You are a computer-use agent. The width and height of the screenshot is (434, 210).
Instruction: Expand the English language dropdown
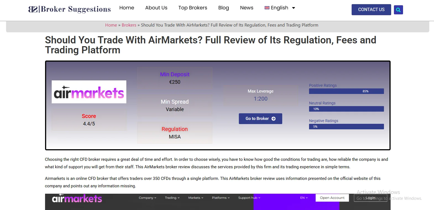click(280, 8)
